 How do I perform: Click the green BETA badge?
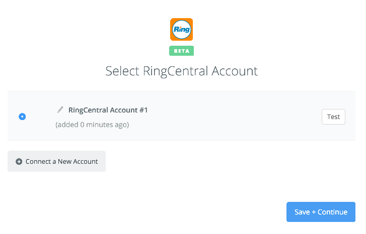pyautogui.click(x=181, y=51)
